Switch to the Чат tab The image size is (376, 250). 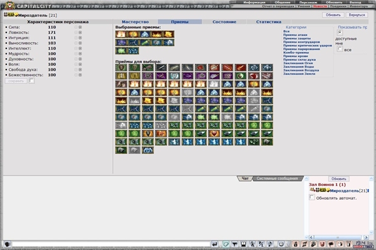pyautogui.click(x=245, y=179)
